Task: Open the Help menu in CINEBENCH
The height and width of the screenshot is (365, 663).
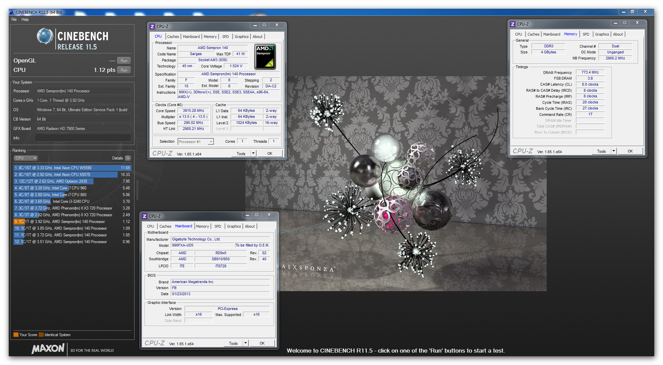Action: click(25, 19)
